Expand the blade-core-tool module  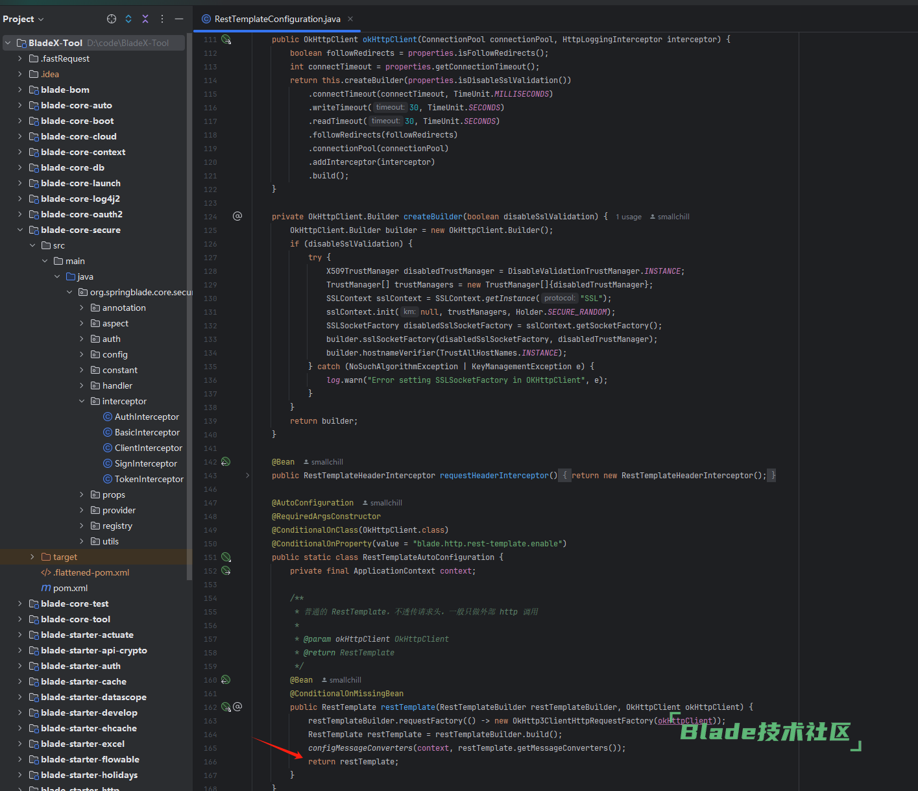pyautogui.click(x=20, y=619)
